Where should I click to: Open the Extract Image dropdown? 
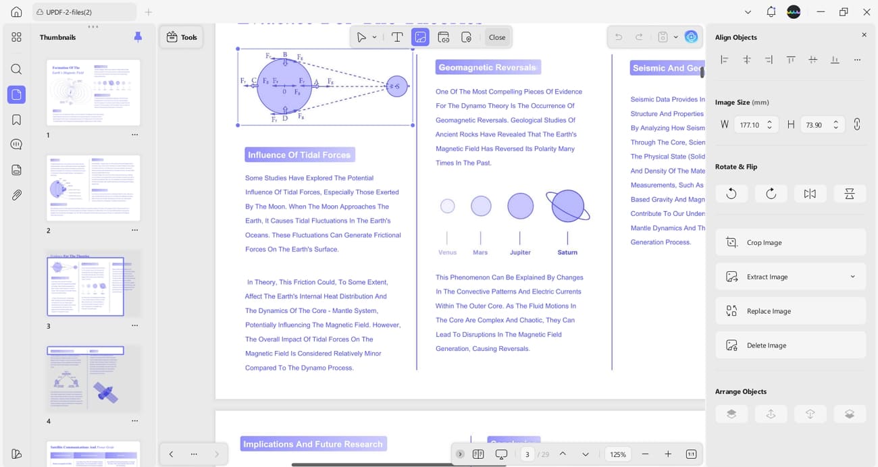click(852, 276)
